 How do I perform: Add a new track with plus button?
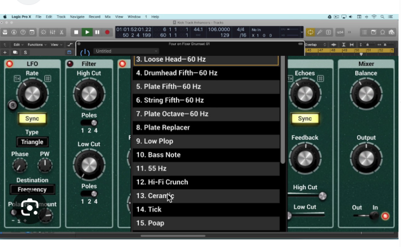click(x=5, y=52)
